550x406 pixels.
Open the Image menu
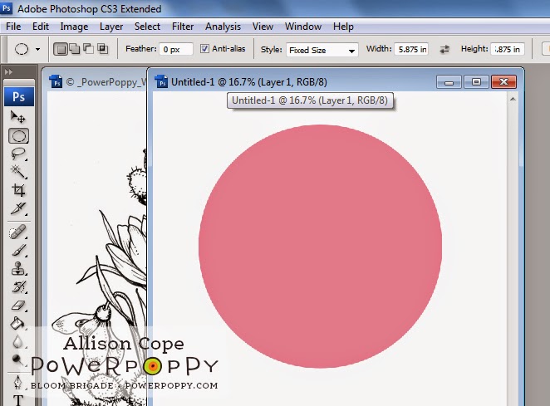74,27
